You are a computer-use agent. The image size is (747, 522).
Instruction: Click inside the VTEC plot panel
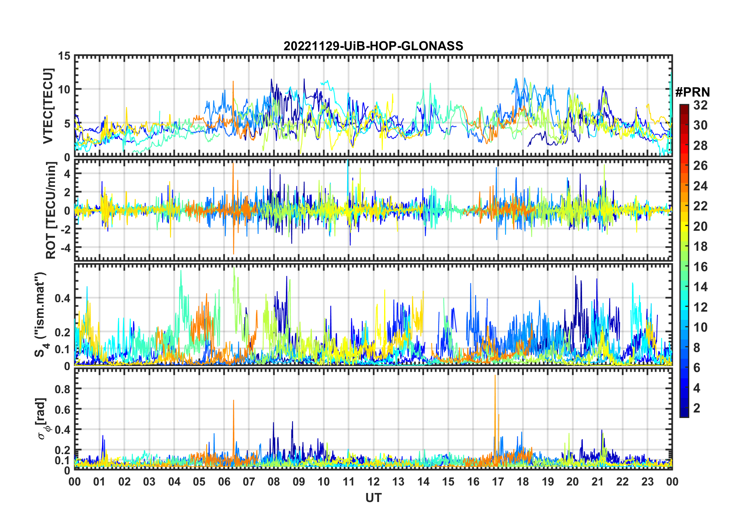(373, 106)
